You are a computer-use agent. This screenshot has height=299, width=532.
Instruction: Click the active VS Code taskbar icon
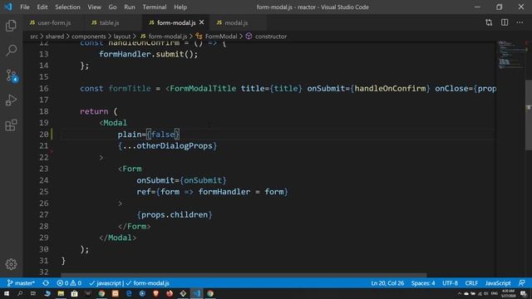(x=197, y=293)
